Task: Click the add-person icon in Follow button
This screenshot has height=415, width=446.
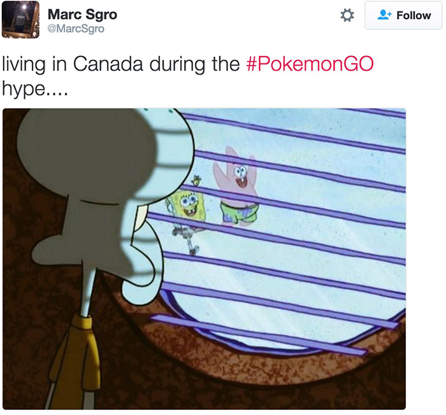Action: pyautogui.click(x=384, y=15)
